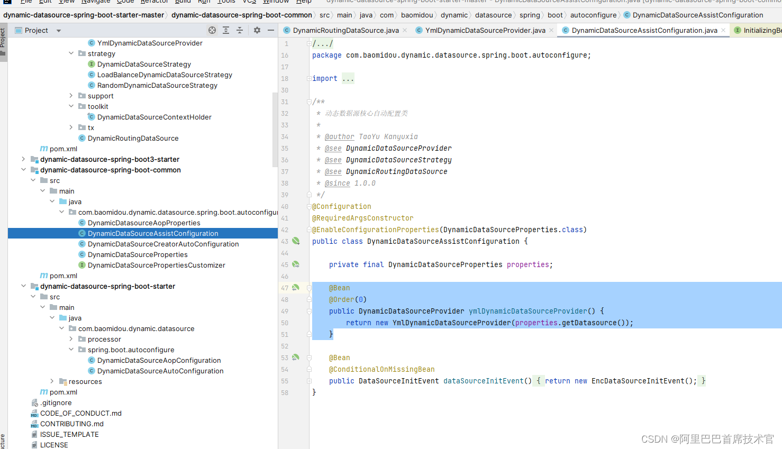This screenshot has width=782, height=449.
Task: Collapse the toolkit folder
Action: 71,106
